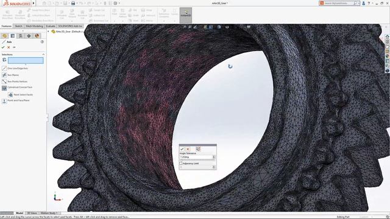Collapse the Selections section chevron
The width and height of the screenshot is (390, 219).
(x=43, y=54)
